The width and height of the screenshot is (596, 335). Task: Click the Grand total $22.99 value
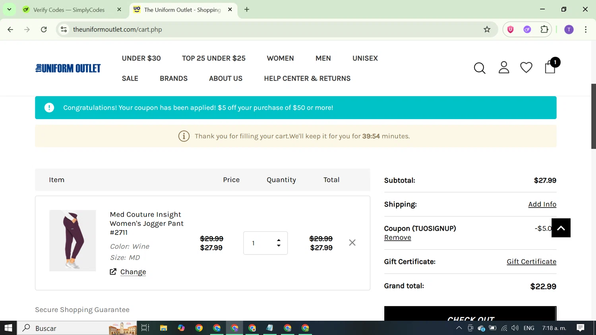[x=543, y=287]
